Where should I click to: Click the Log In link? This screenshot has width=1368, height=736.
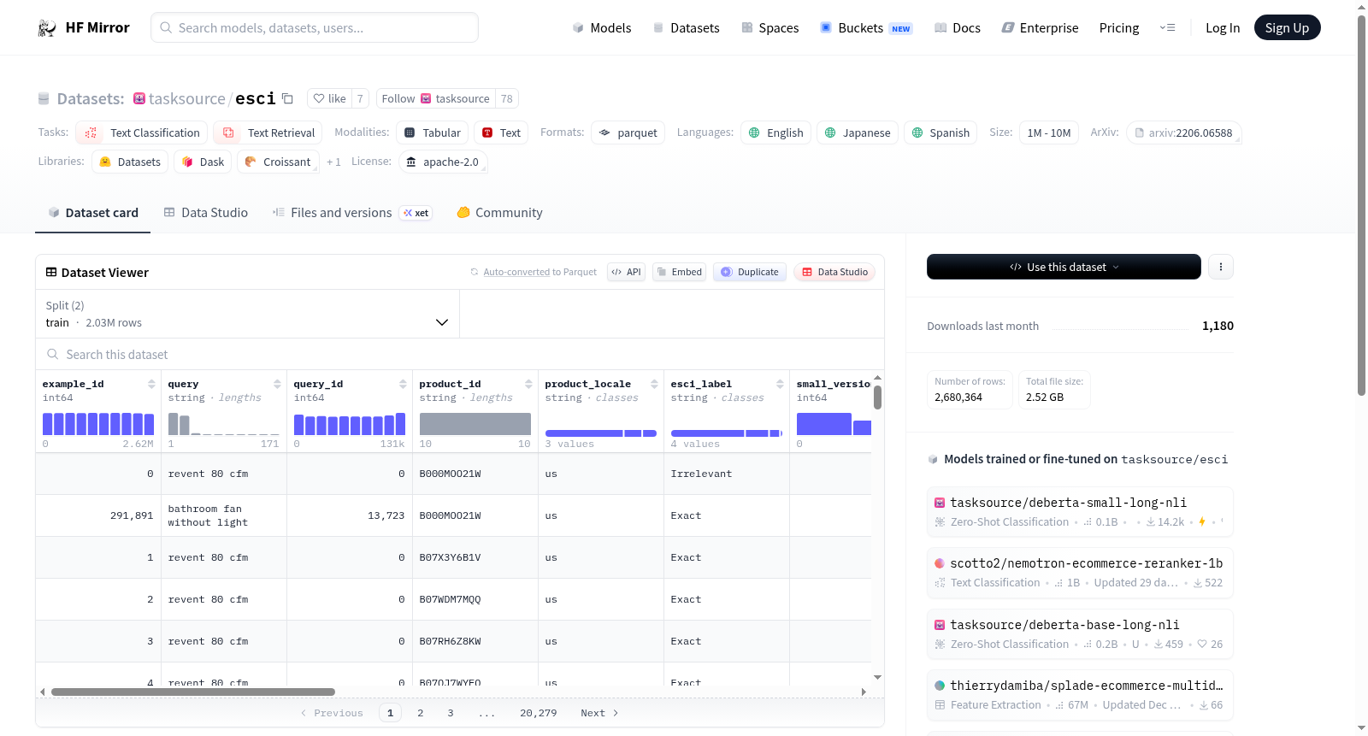tap(1223, 28)
